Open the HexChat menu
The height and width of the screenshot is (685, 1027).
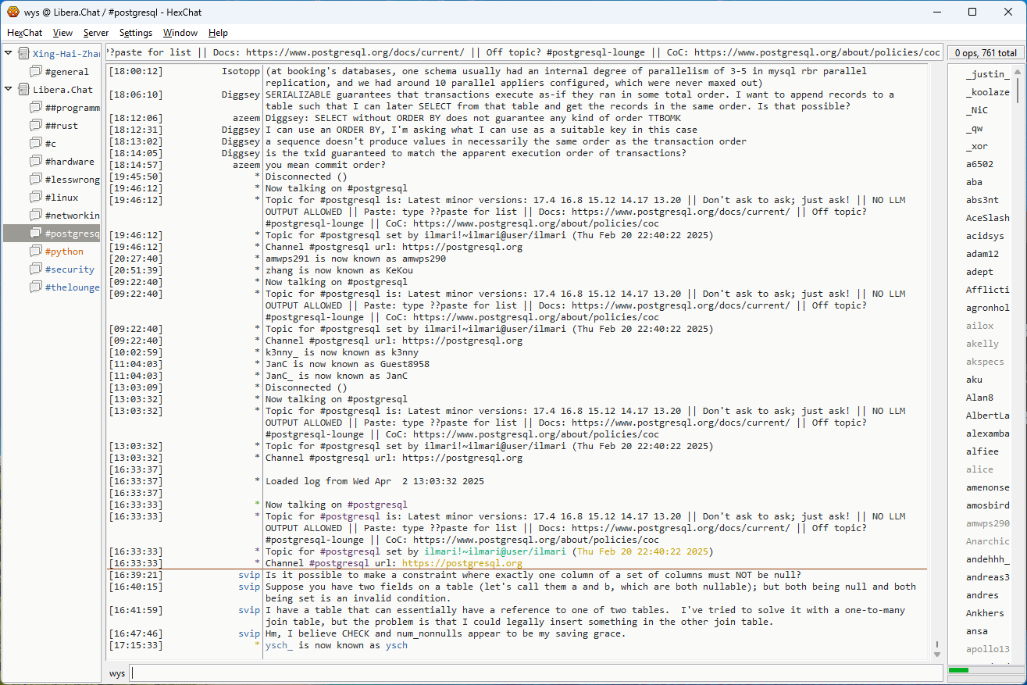pos(24,33)
